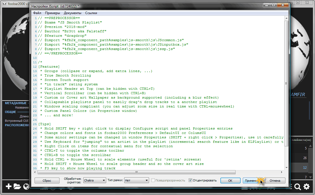Click the globe icon in foobar2000 toolbar
This screenshot has height=195, width=315.
(26, 186)
